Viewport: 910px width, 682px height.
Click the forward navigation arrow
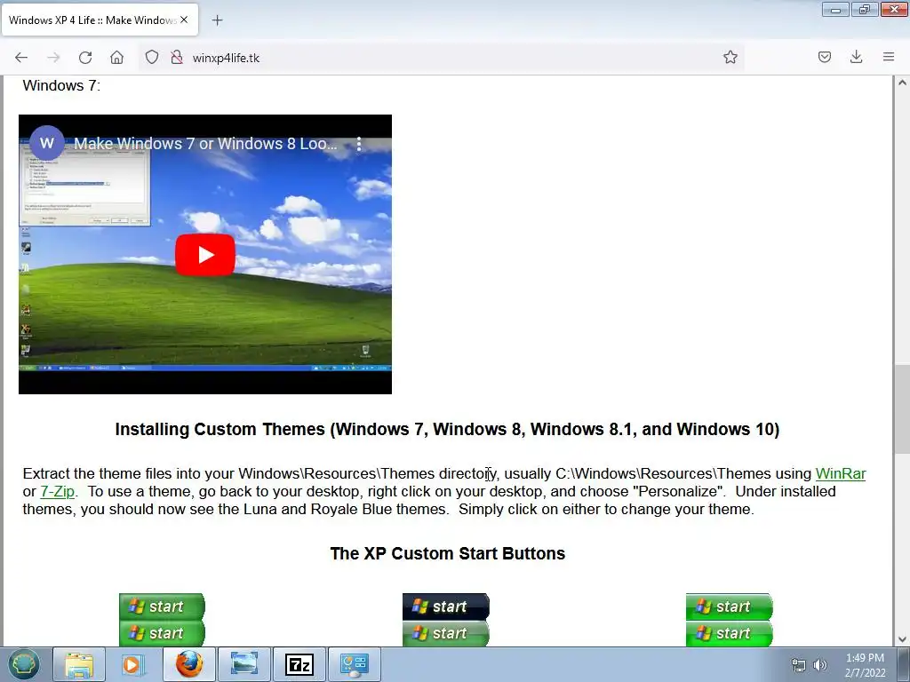tap(53, 58)
